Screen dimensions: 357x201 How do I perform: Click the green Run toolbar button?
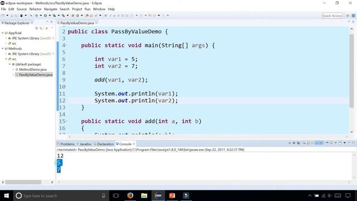45,16
